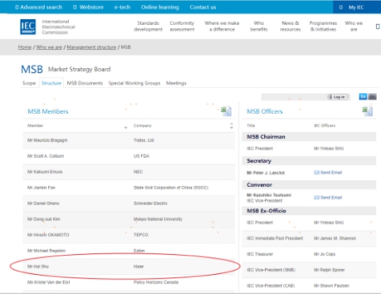Click the IEC logo

[28, 26]
